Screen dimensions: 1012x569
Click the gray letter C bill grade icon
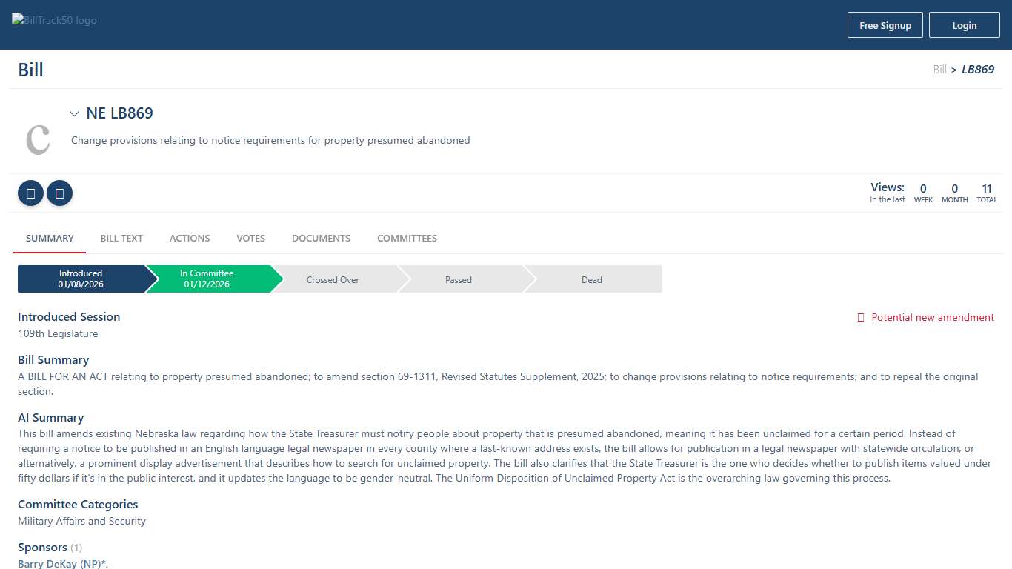point(38,139)
